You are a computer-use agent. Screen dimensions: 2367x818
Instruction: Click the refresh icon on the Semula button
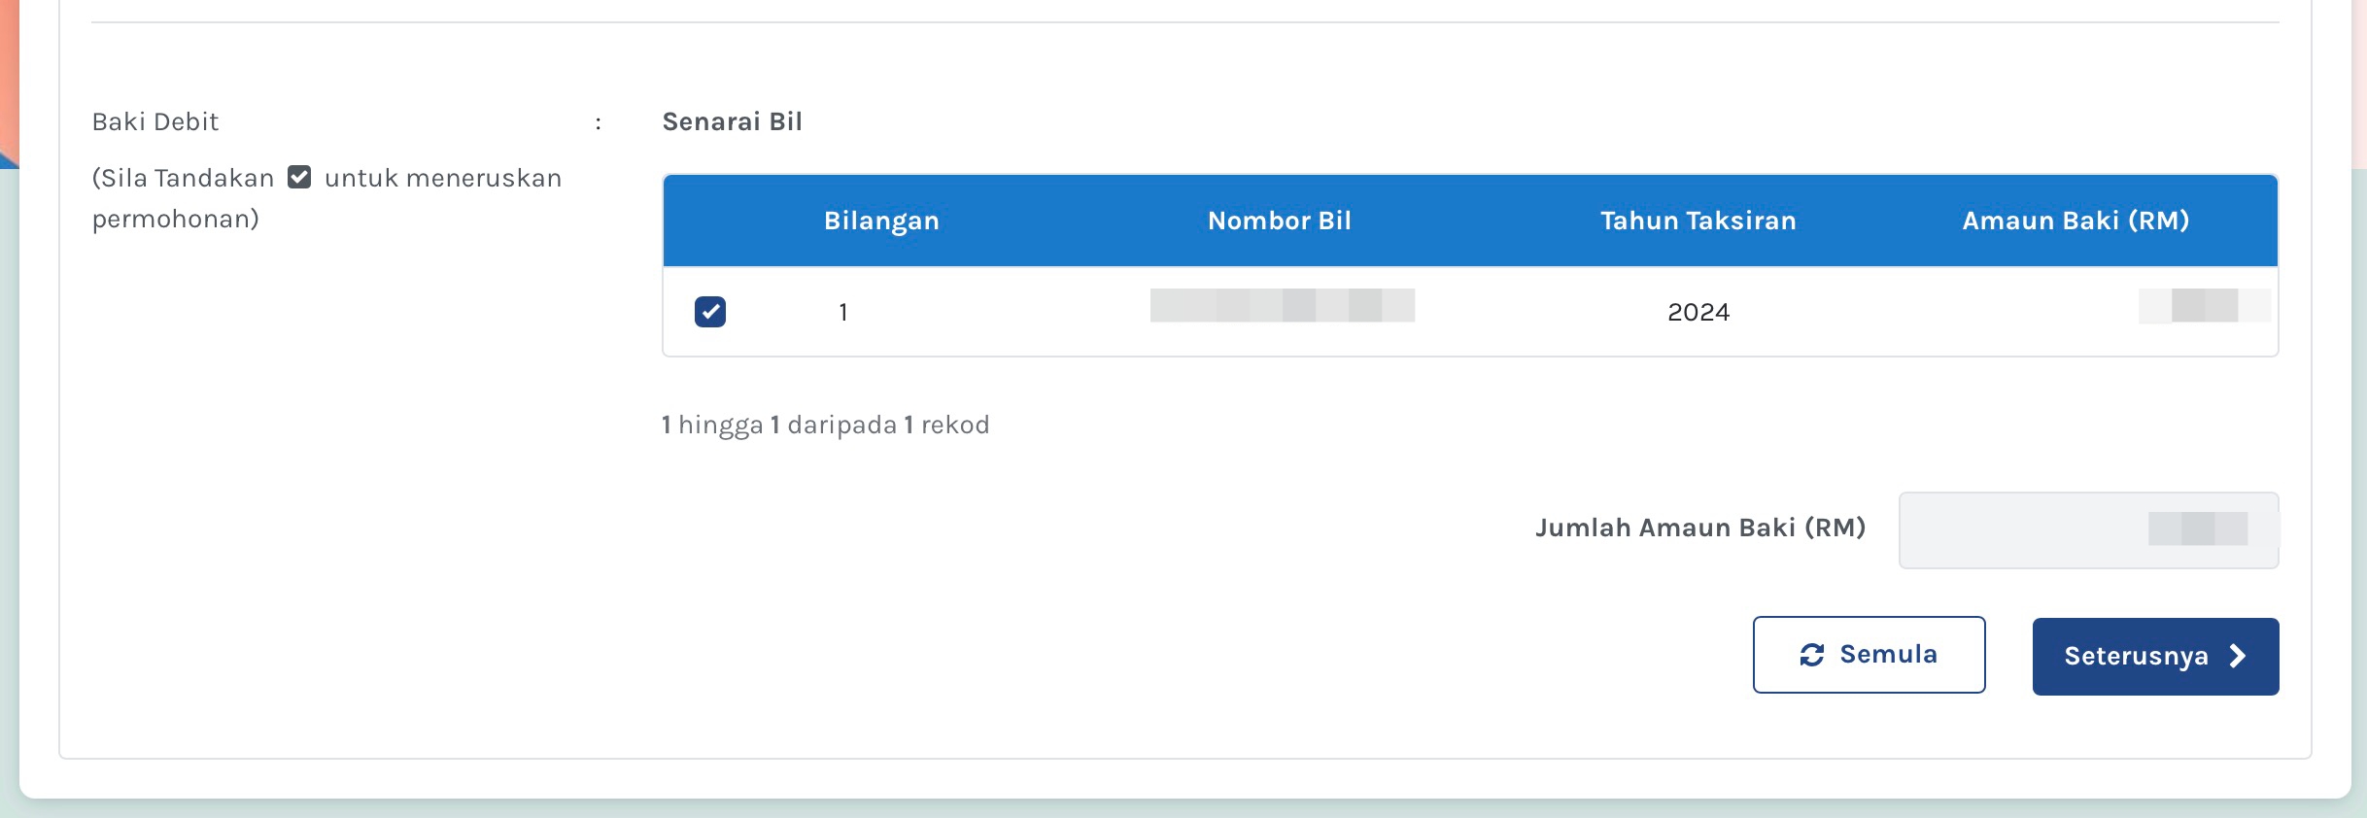[x=1812, y=655]
